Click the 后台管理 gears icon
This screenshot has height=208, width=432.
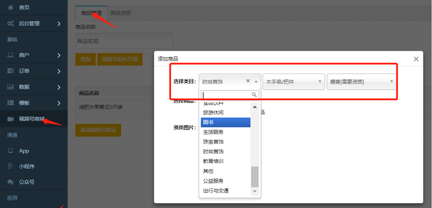pos(10,23)
